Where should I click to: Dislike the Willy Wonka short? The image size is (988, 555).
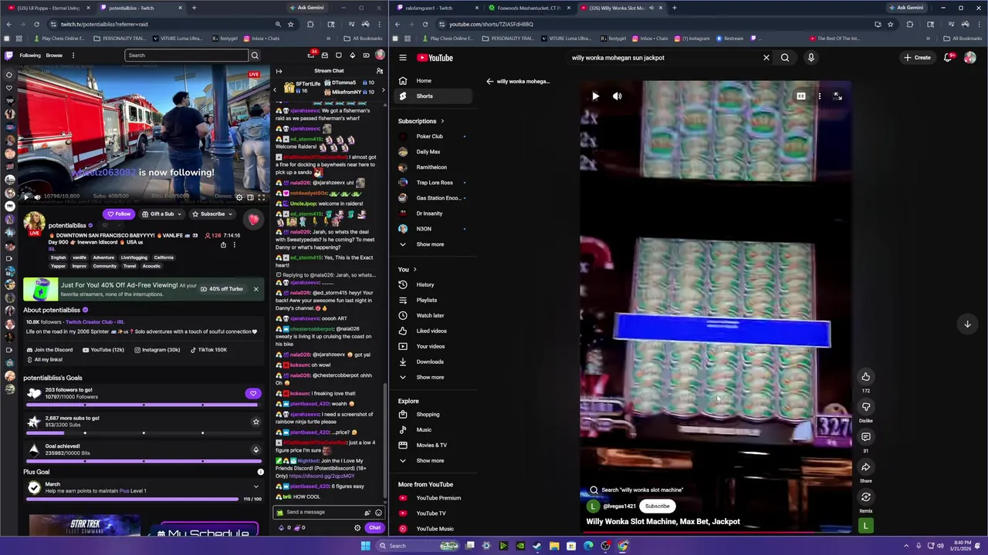pyautogui.click(x=866, y=407)
